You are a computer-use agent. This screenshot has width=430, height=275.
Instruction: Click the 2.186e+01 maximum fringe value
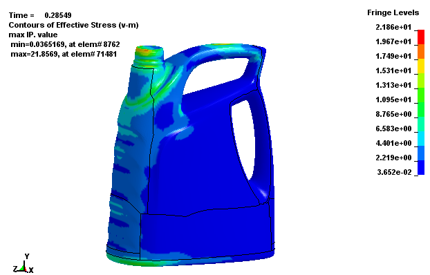[393, 27]
